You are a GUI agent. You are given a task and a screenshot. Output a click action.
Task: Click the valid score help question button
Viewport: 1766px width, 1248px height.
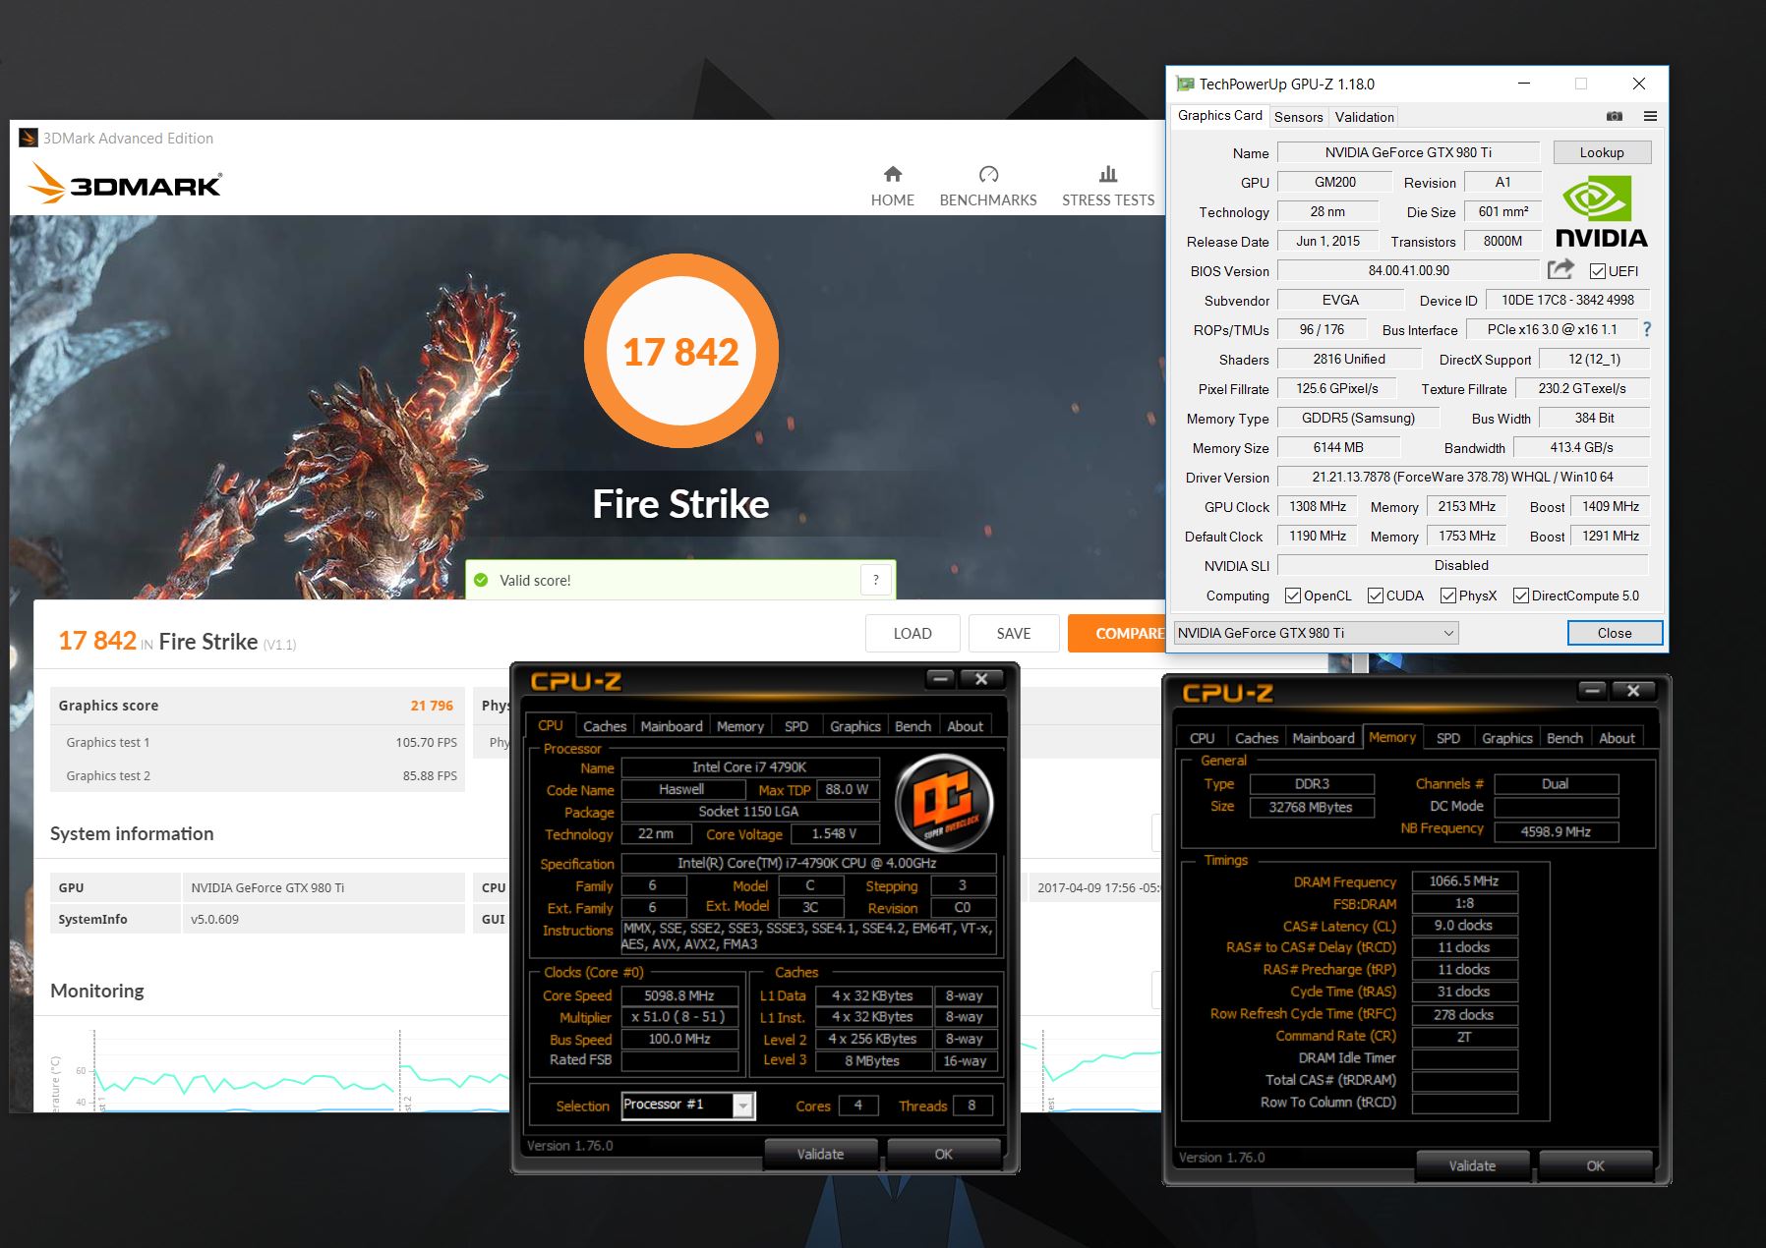(875, 580)
